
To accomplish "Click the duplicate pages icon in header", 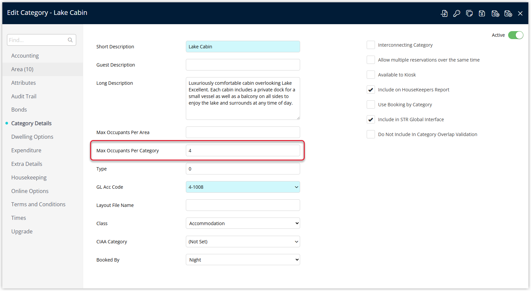I will 469,13.
